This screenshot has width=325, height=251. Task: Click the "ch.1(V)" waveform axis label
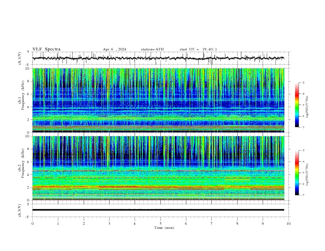(20, 58)
